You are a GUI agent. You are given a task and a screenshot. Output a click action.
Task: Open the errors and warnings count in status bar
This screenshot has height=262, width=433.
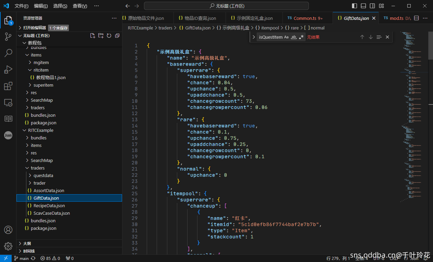(50, 259)
